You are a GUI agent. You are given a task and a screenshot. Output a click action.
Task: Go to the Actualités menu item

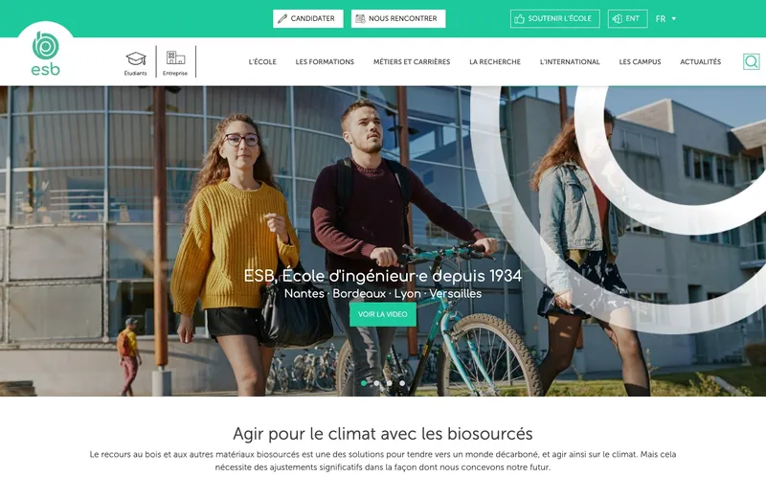pos(701,61)
